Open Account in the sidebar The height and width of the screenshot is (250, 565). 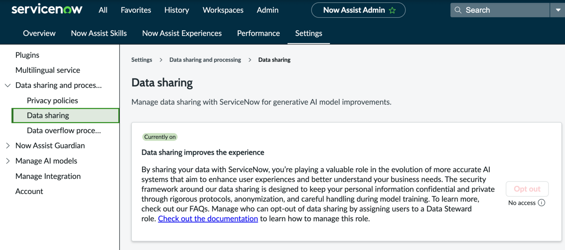29,191
